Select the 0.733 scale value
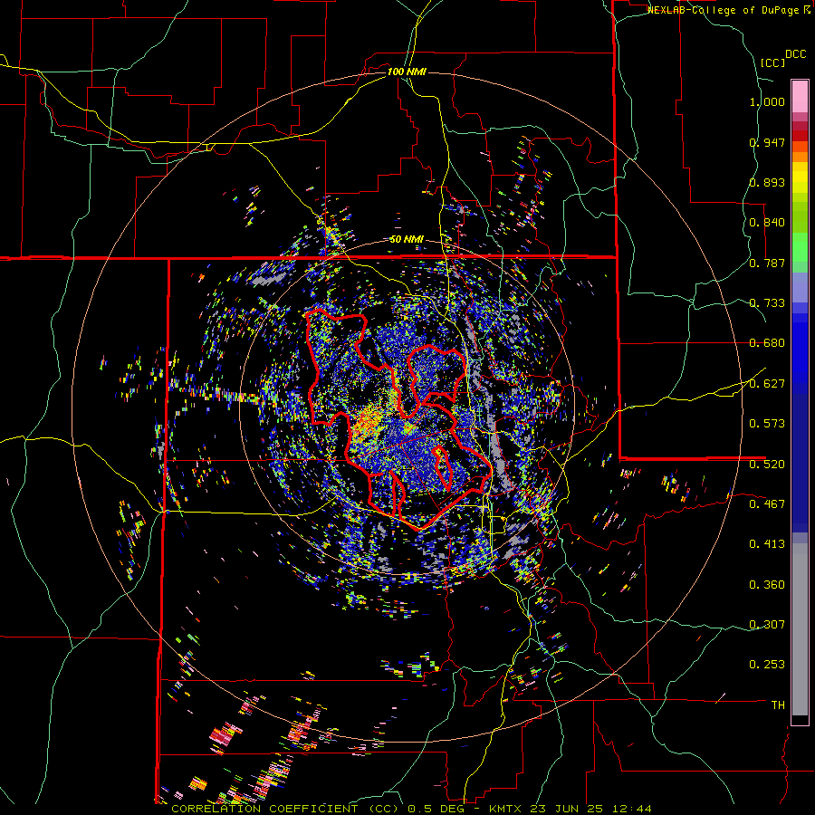Screen dimensions: 815x815 click(x=767, y=303)
